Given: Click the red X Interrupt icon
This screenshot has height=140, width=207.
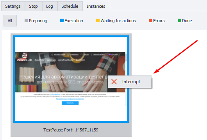Looking at the screenshot, I should pyautogui.click(x=114, y=82).
